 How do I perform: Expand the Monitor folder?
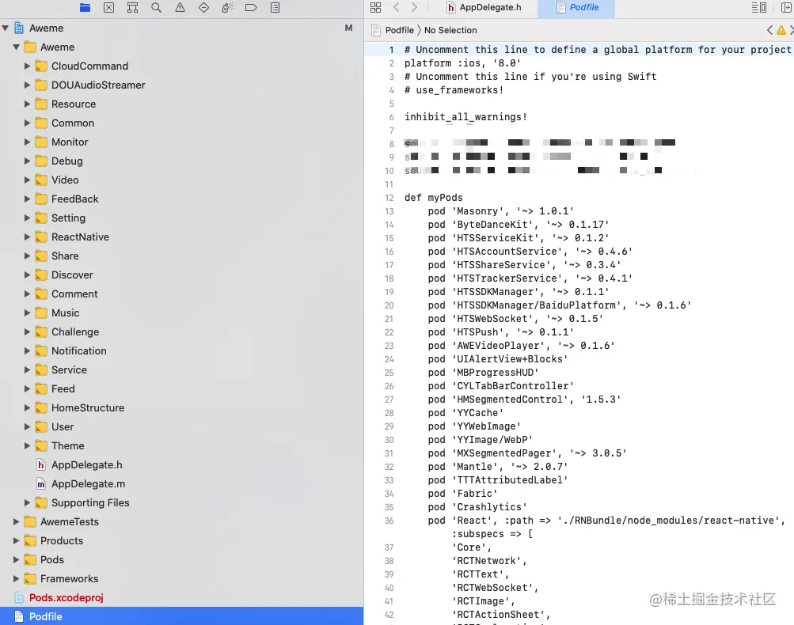coord(28,142)
